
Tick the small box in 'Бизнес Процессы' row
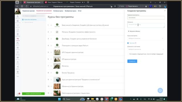click(51, 73)
